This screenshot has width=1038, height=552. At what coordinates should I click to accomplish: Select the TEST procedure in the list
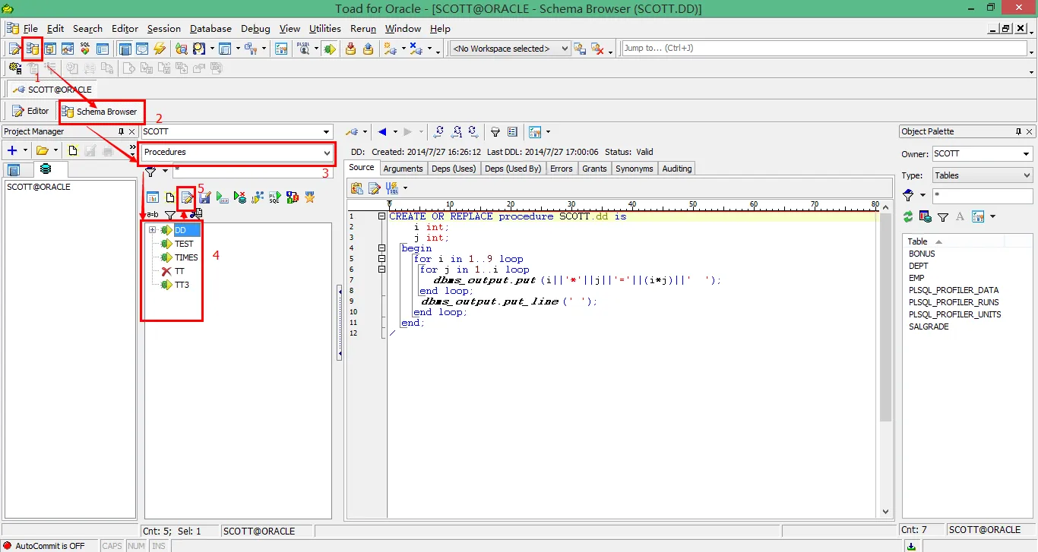tap(184, 244)
